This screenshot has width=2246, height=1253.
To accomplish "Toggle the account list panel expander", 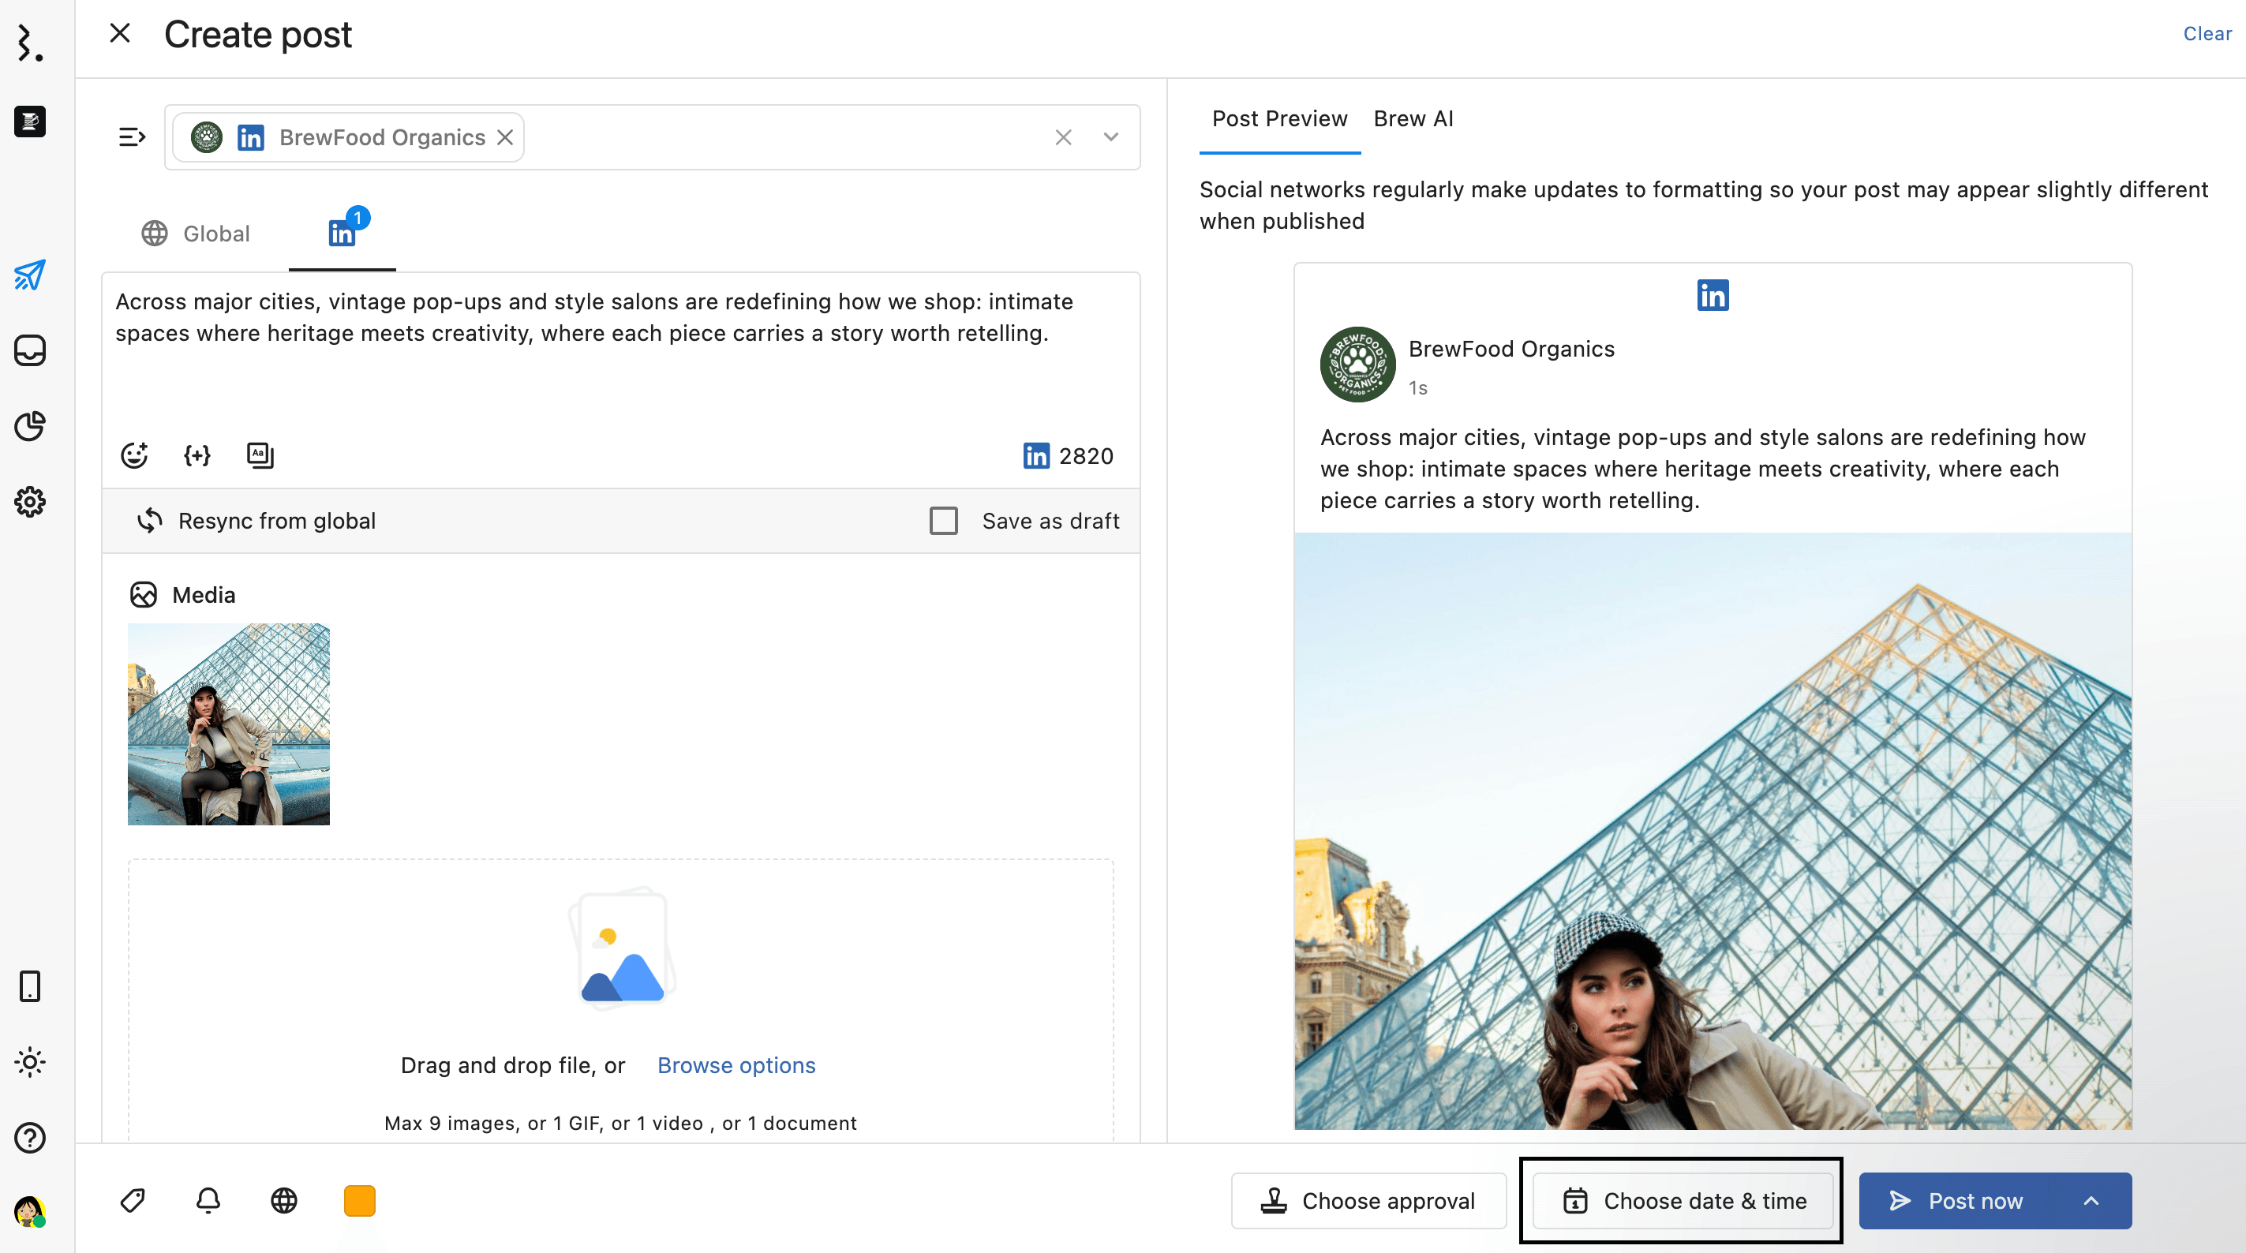I will click(x=132, y=138).
